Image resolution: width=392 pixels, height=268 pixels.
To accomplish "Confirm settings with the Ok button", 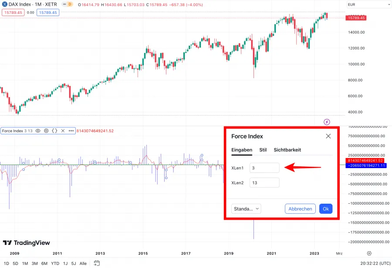I will [x=326, y=208].
